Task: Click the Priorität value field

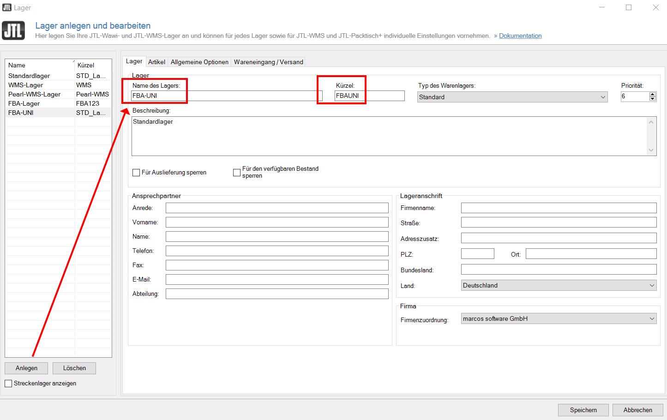Action: [635, 96]
